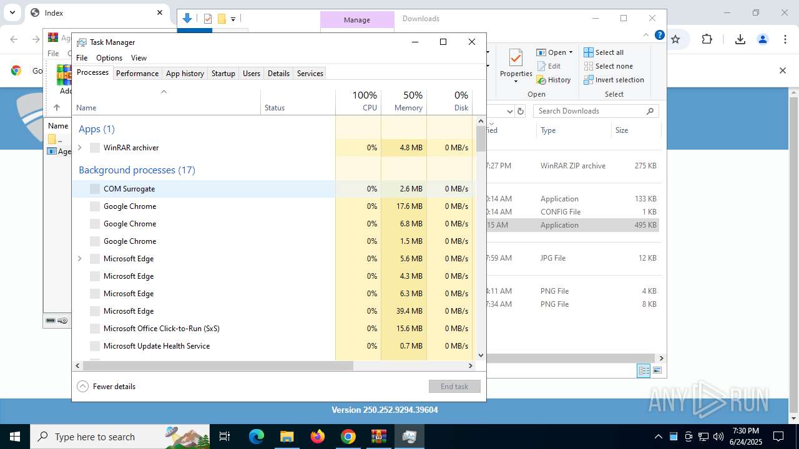The width and height of the screenshot is (799, 449).
Task: Select Google Chrome process using 17.6 MB
Action: pos(273,206)
